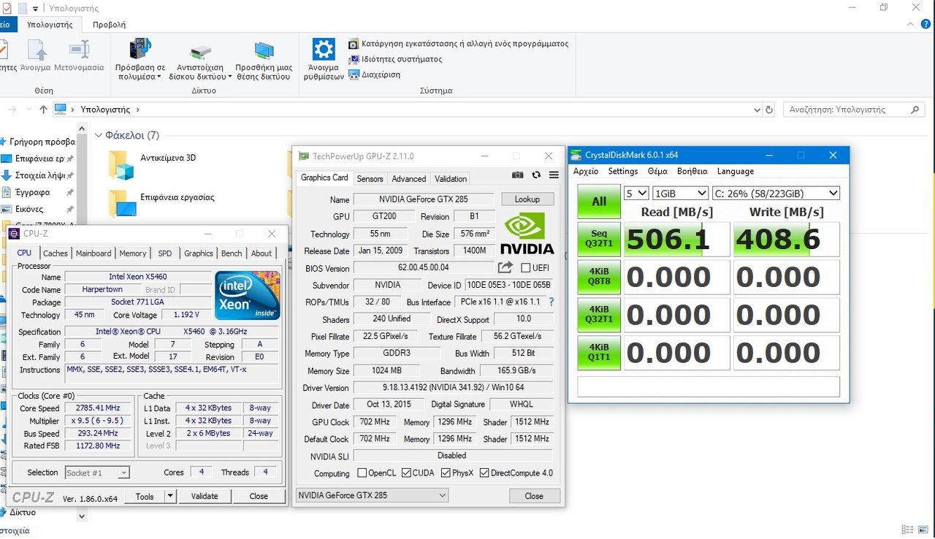The height and width of the screenshot is (539, 935).
Task: Click the GPU-Z refresh icon
Action: click(x=536, y=175)
